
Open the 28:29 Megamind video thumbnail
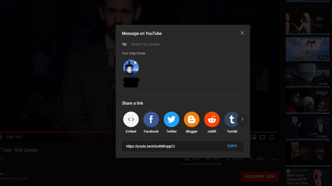(308, 75)
